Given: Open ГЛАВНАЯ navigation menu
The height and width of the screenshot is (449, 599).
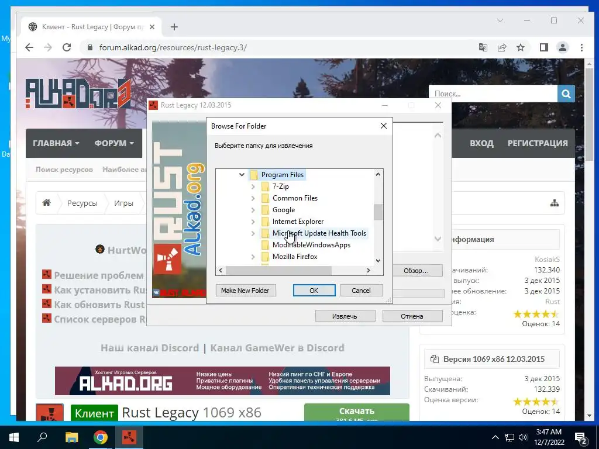Looking at the screenshot, I should 56,143.
